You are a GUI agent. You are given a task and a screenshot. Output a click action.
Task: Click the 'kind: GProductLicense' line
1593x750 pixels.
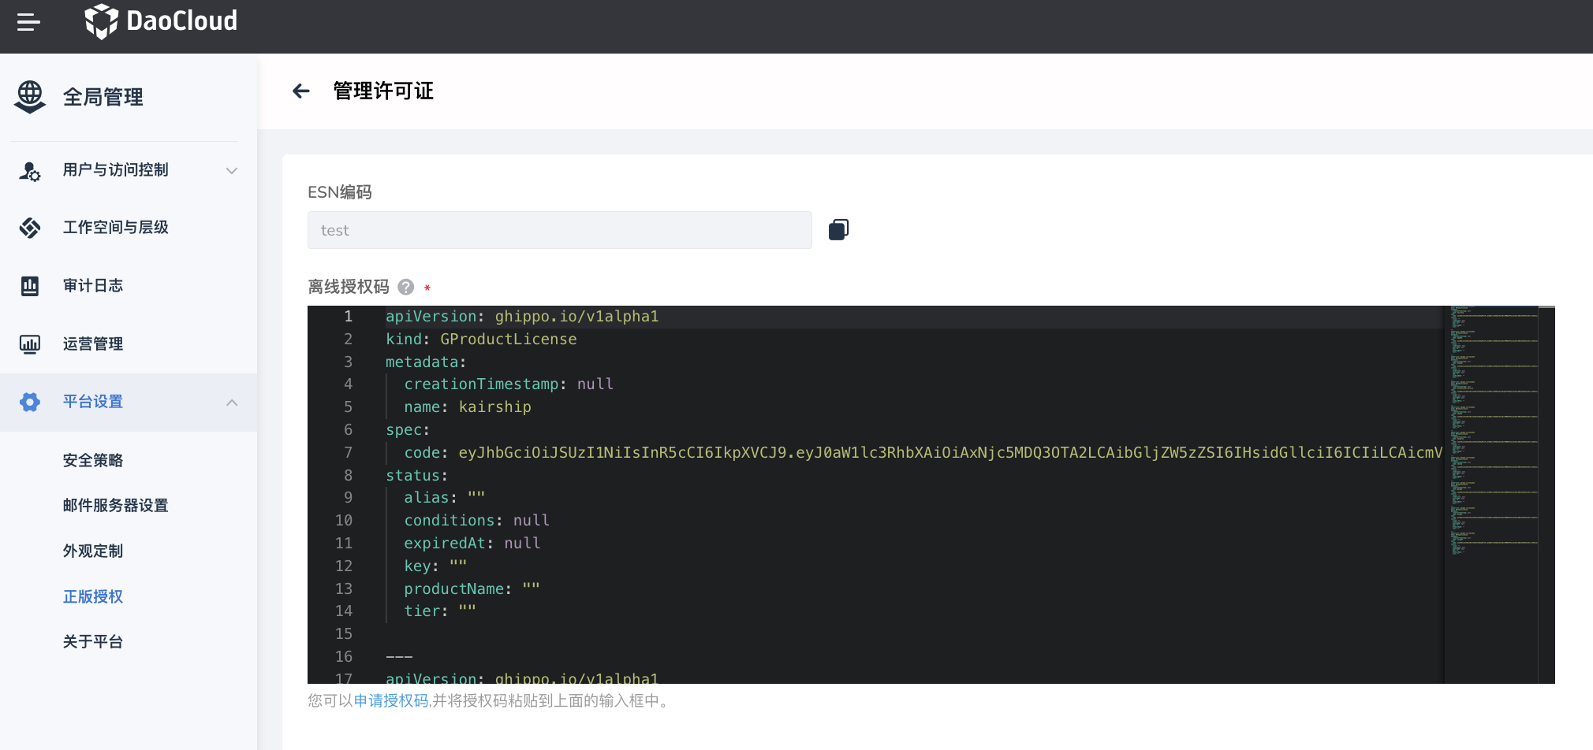tap(481, 340)
